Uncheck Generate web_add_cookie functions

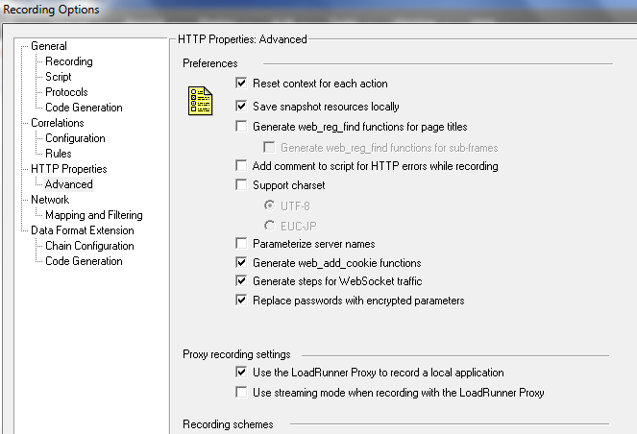241,263
